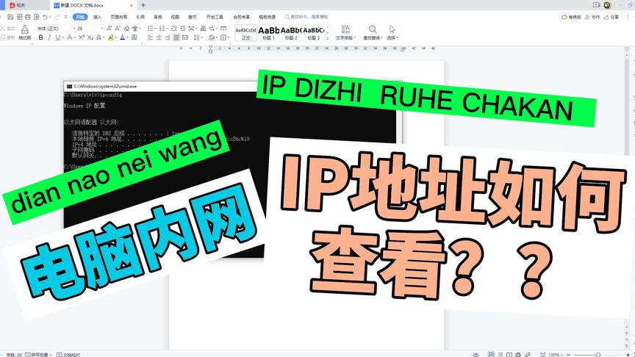Click the distributed alignment icon
Image resolution: width=635 pixels, height=357 pixels.
[x=185, y=37]
